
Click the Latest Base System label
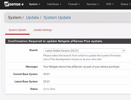pos(26,81)
